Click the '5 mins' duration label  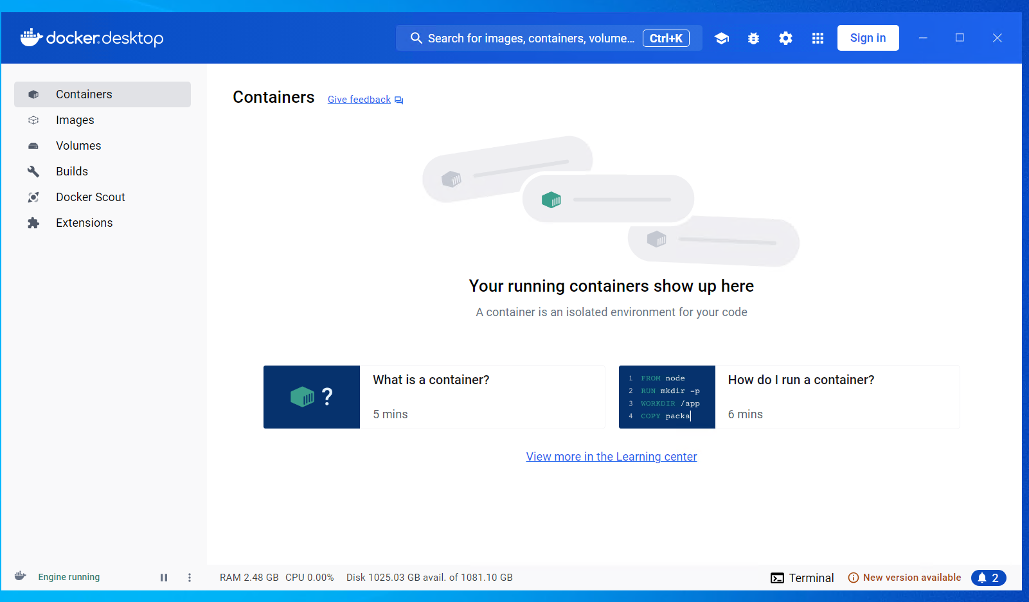pyautogui.click(x=390, y=414)
